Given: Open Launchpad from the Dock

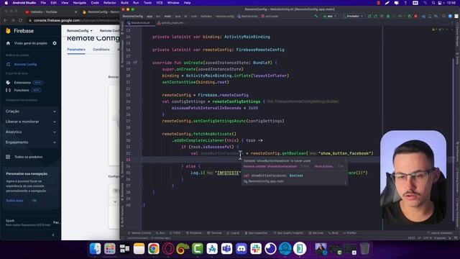Looking at the screenshot, I should coord(110,249).
